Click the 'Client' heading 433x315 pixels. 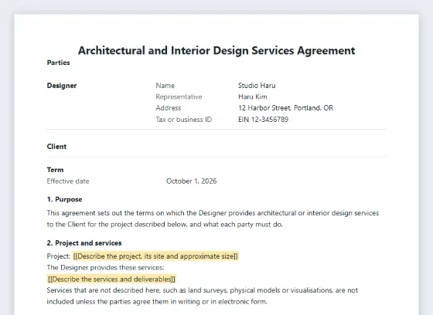(x=56, y=147)
